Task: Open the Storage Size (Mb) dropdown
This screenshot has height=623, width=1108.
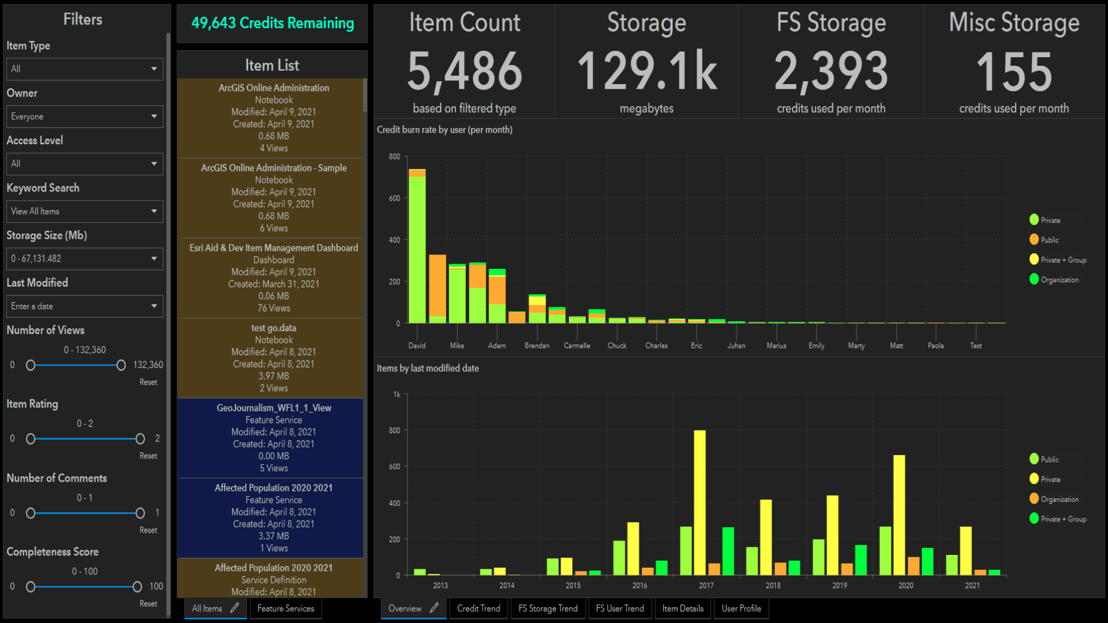Action: [84, 258]
